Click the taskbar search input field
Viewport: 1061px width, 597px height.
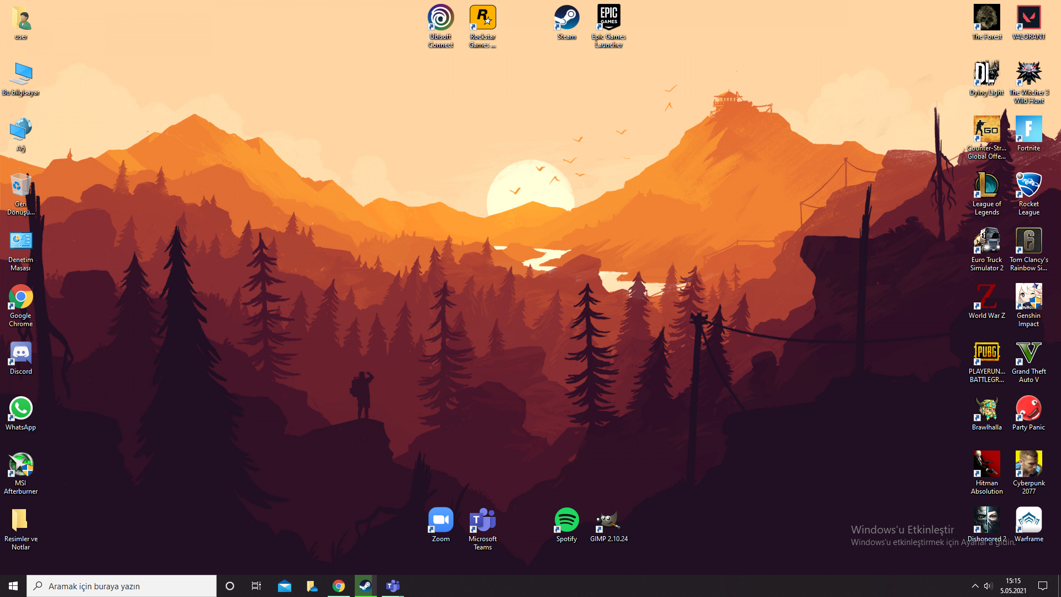click(122, 586)
